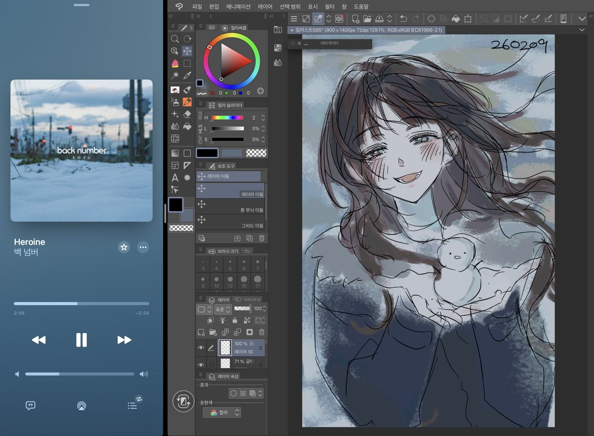Image resolution: width=594 pixels, height=436 pixels.
Task: Hide layer 레이어 10 with eye icon
Action: tap(201, 348)
